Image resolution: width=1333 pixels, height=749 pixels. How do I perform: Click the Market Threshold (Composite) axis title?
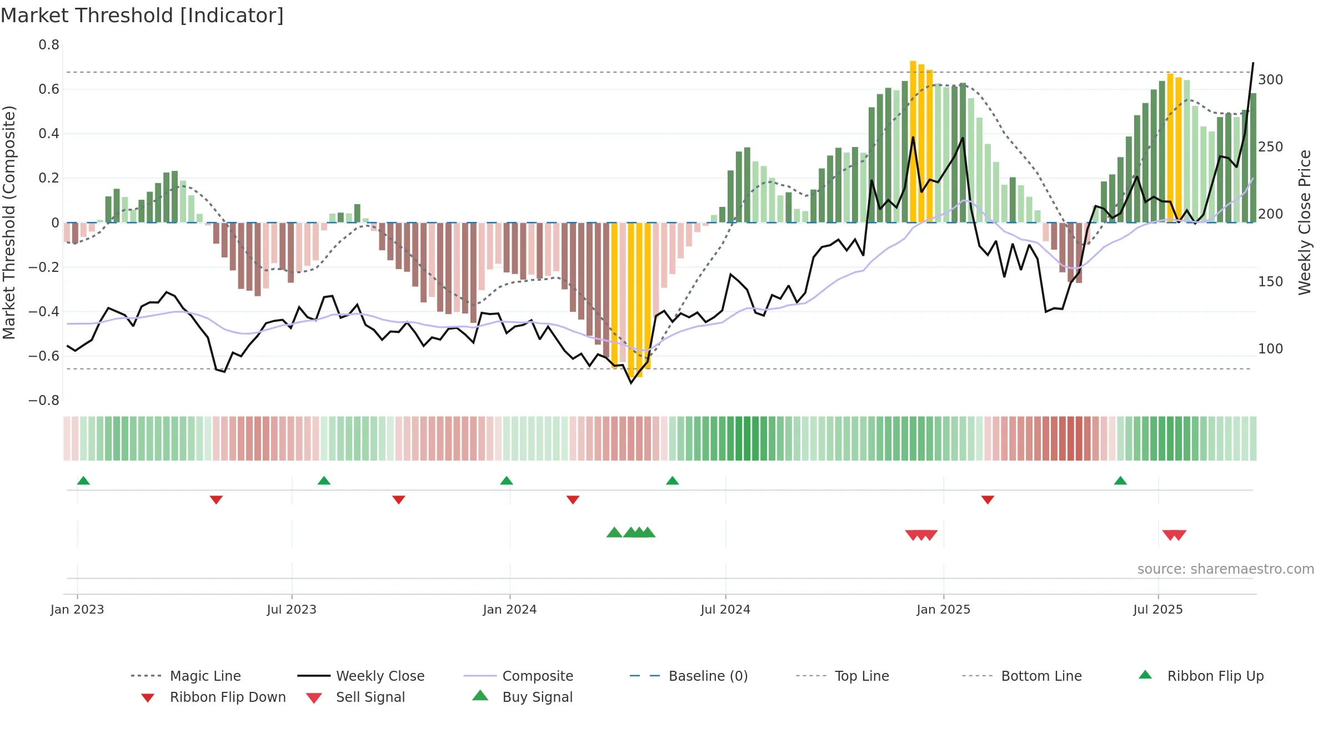tap(9, 222)
